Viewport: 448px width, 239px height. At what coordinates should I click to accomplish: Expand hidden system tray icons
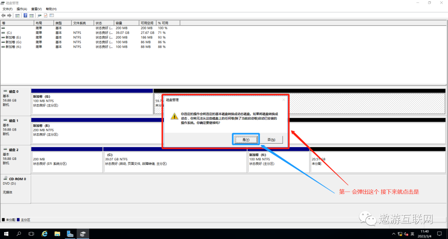pyautogui.click(x=394, y=234)
